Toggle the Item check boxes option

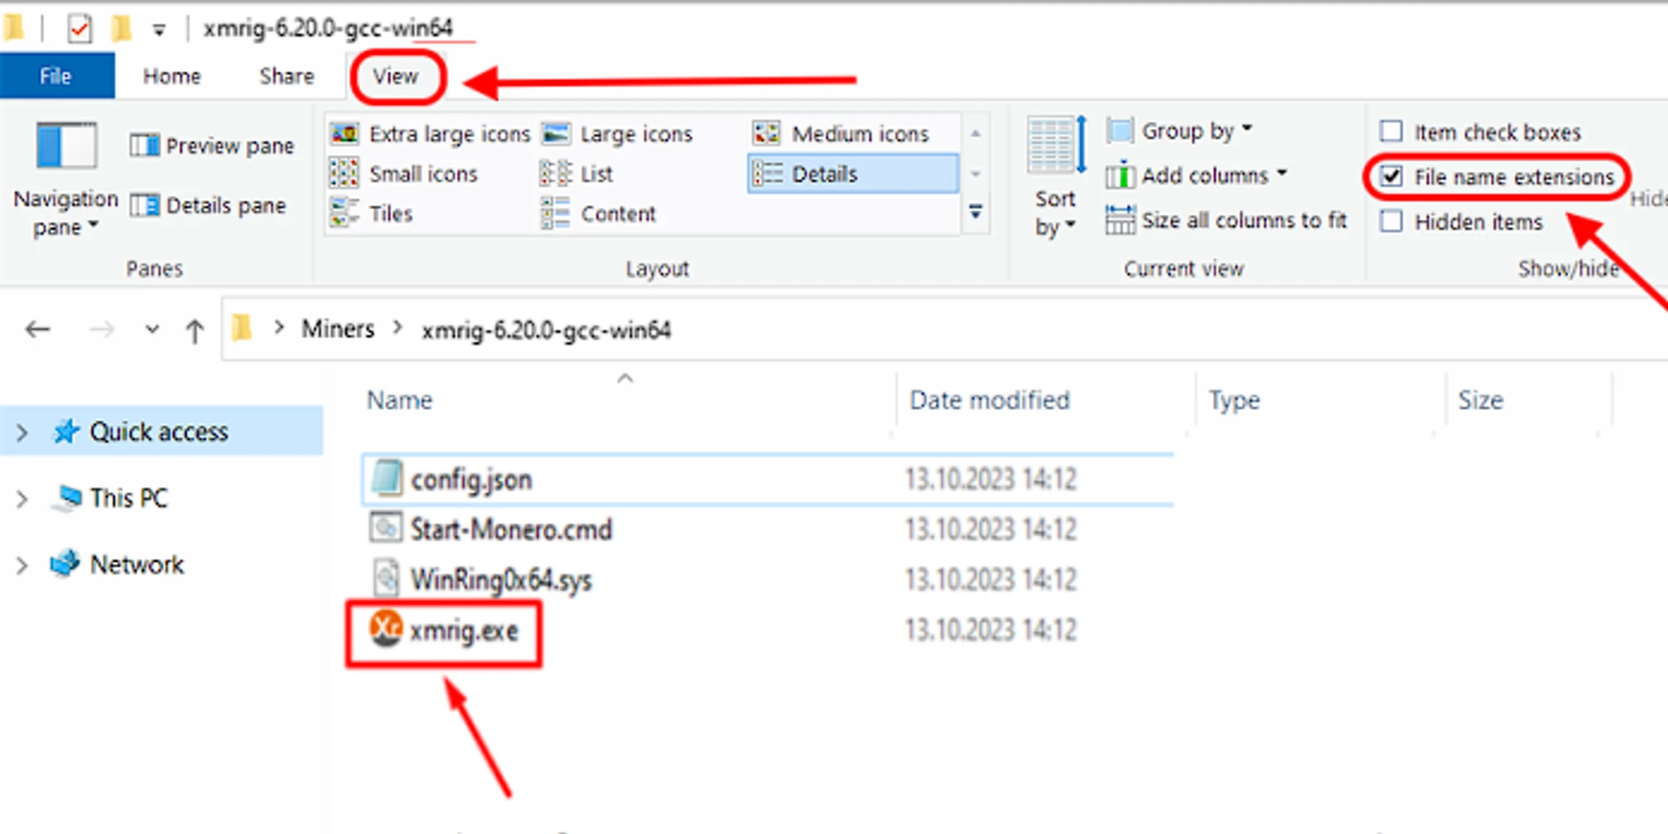(1391, 132)
